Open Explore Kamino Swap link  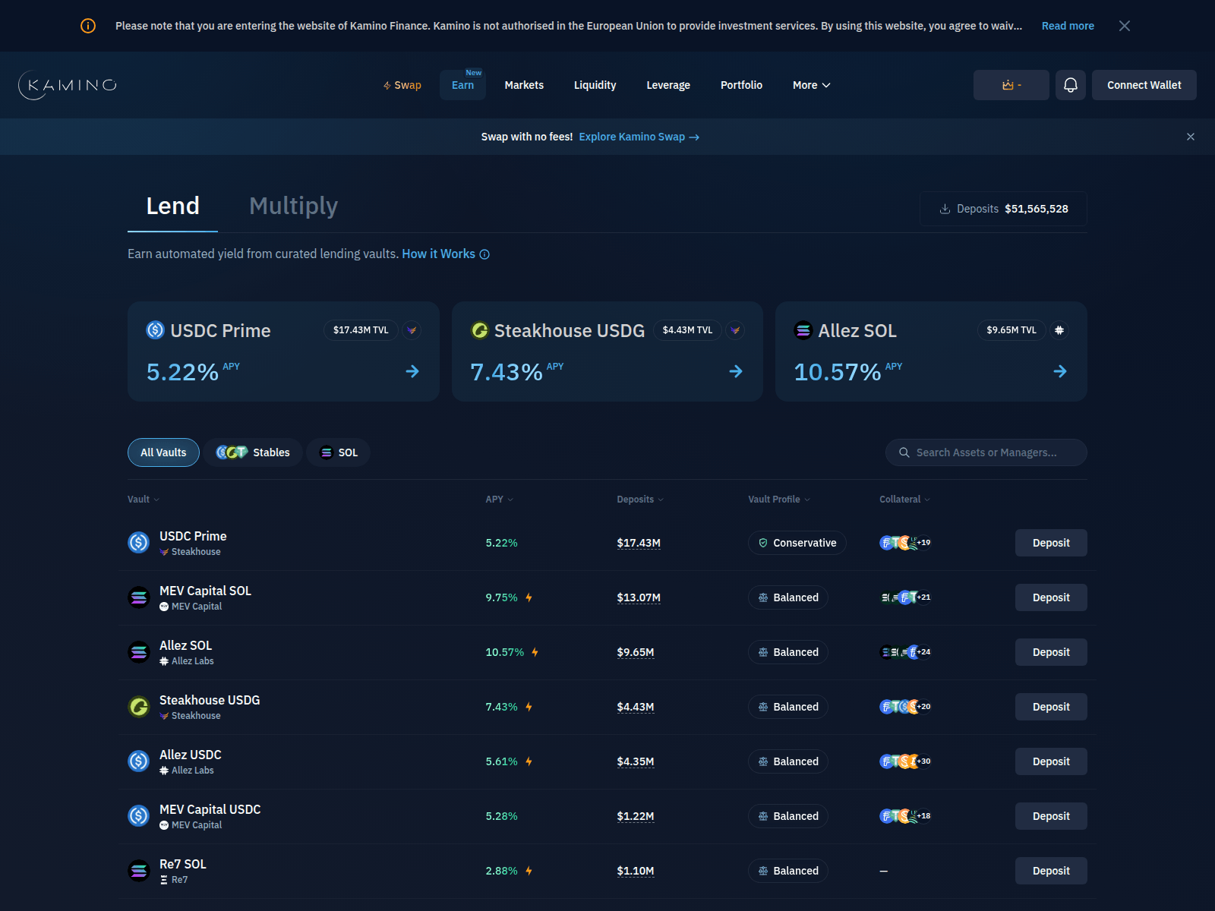tap(639, 137)
